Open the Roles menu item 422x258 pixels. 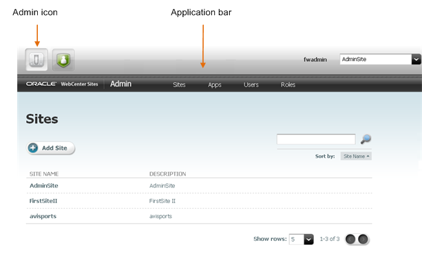[288, 85]
